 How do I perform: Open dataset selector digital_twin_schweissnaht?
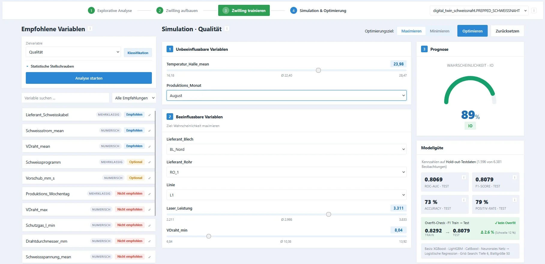coord(479,11)
